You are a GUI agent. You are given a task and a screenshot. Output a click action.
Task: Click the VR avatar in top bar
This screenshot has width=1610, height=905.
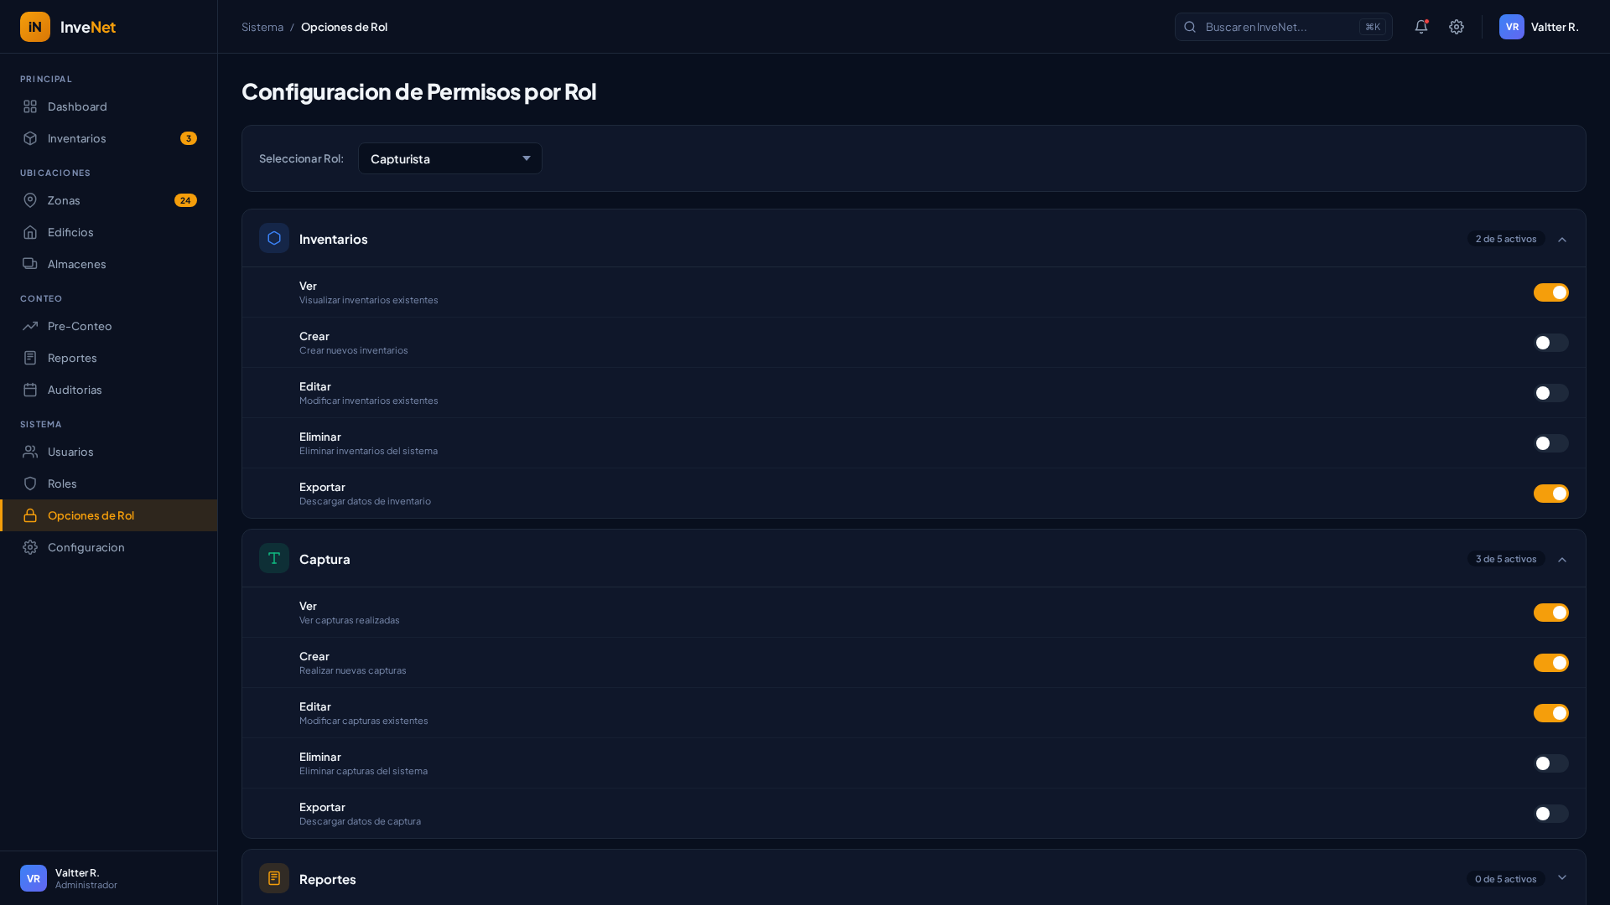[1511, 27]
